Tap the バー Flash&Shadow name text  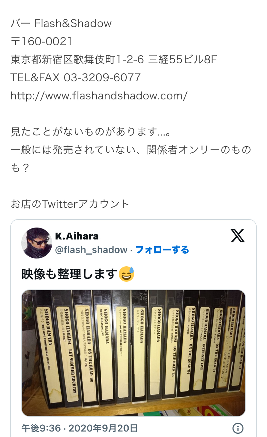[61, 23]
